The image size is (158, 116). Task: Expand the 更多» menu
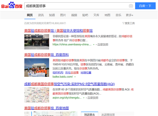coord(130,15)
